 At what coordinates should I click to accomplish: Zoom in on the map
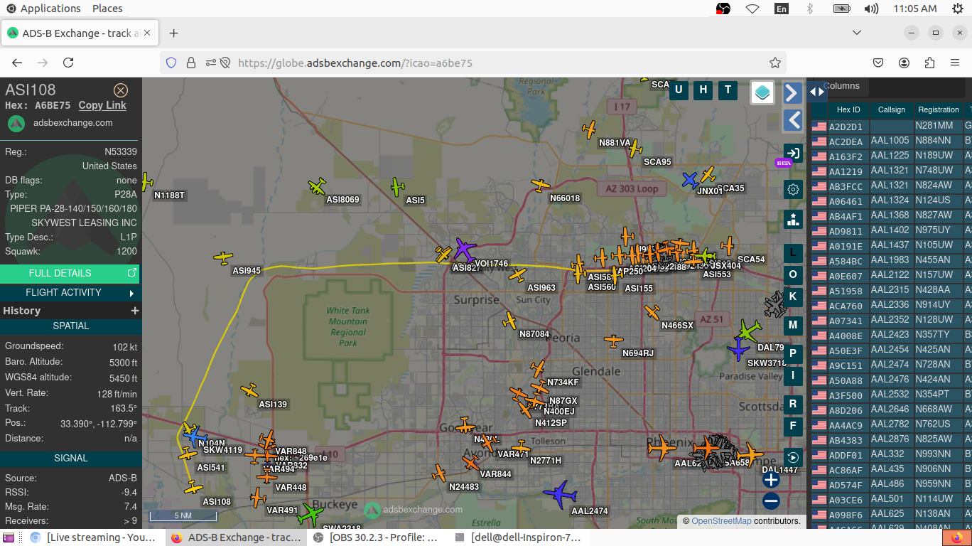[x=771, y=480]
